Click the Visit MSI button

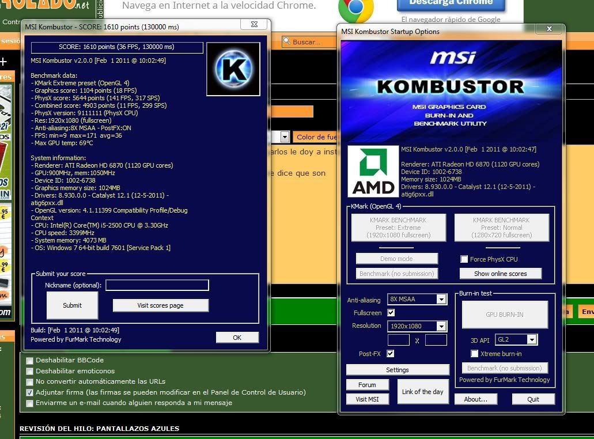[367, 399]
